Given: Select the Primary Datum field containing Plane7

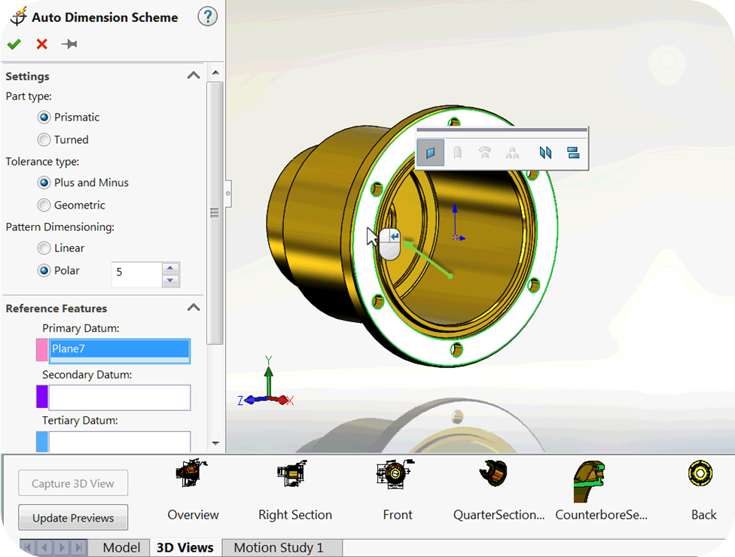Looking at the screenshot, I should (x=120, y=351).
